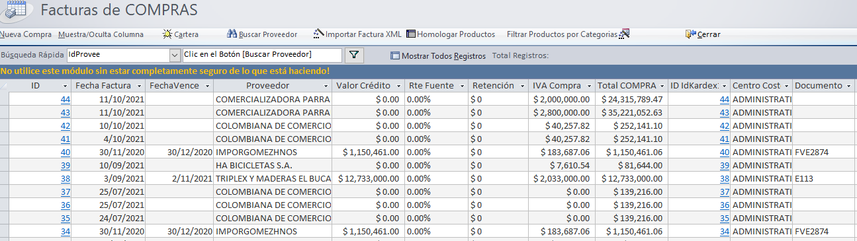Click Muestra/Oculta Columna option
857x241 pixels.
pyautogui.click(x=101, y=34)
